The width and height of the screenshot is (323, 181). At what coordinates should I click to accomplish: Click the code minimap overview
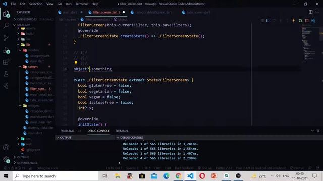click(x=308, y=44)
